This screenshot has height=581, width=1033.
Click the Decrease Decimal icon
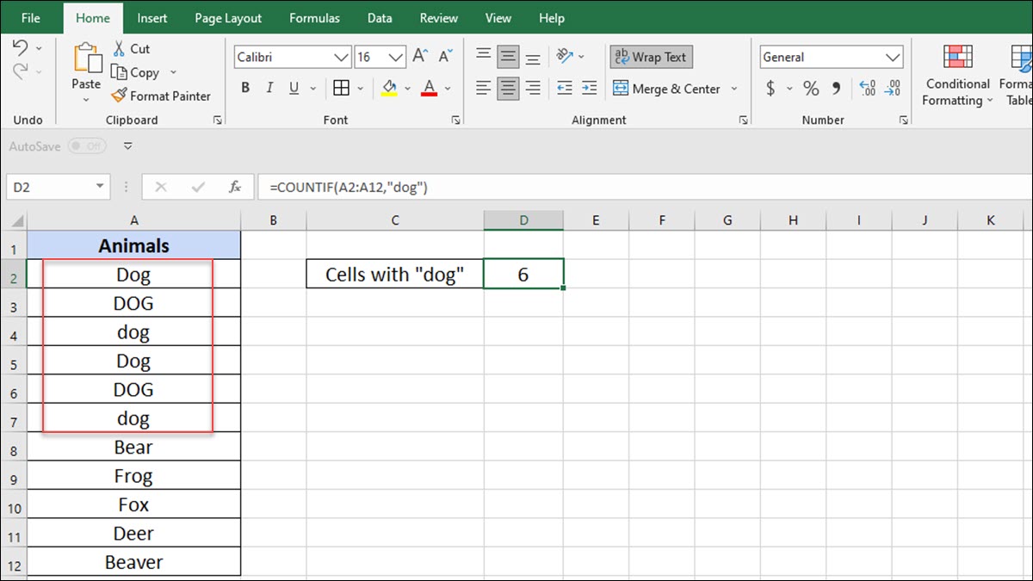[x=894, y=88]
